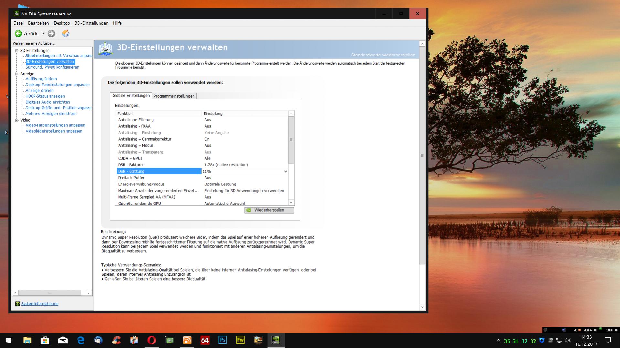
Task: Switch to the Programmeinstellungen tab
Action: [x=174, y=96]
